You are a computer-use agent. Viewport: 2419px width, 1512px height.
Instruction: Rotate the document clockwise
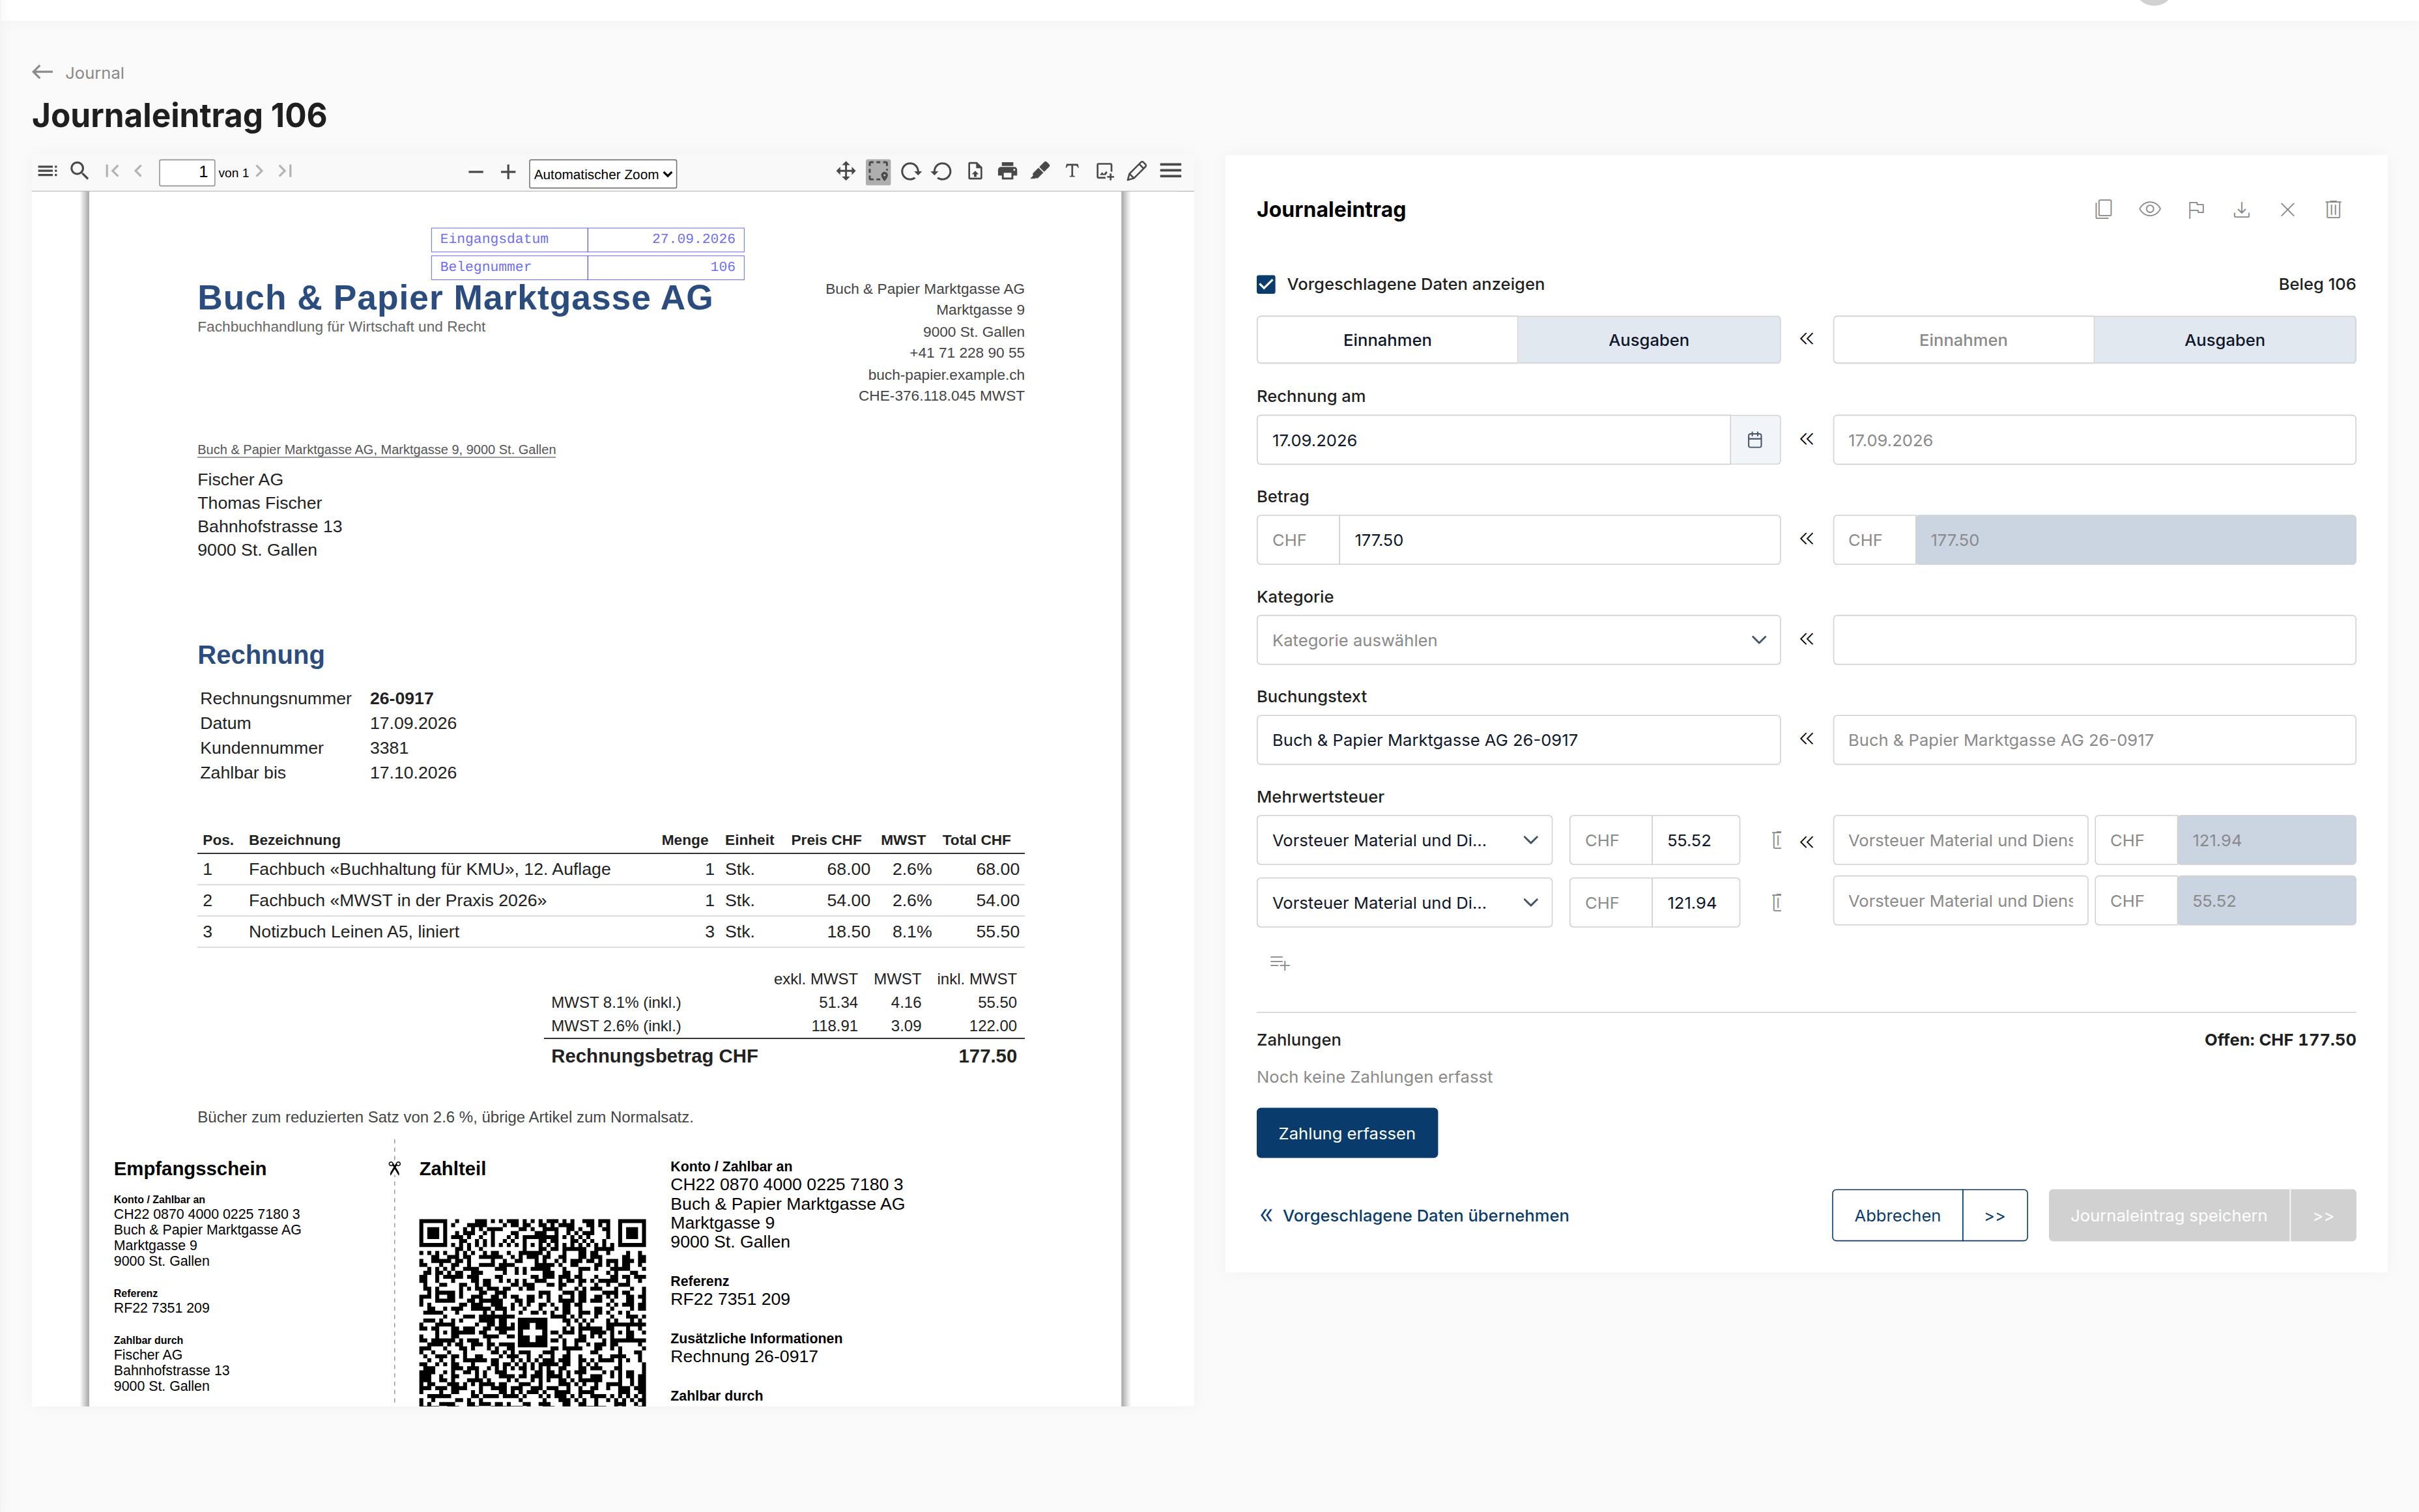[910, 171]
